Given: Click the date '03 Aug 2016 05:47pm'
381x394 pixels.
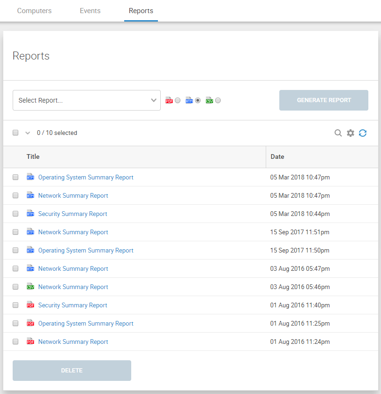Looking at the screenshot, I should (300, 268).
